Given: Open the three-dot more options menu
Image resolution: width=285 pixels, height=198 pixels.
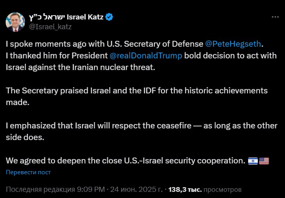Looking at the screenshot, I should click(275, 17).
